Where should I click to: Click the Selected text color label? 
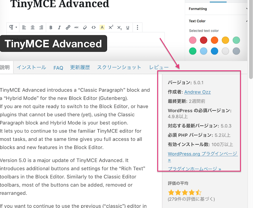pos(204,31)
